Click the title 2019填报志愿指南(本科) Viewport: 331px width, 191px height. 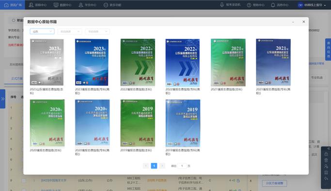pos(136,150)
